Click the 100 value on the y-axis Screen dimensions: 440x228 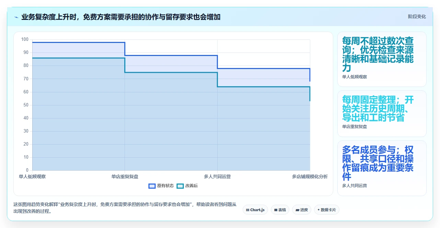25,39
